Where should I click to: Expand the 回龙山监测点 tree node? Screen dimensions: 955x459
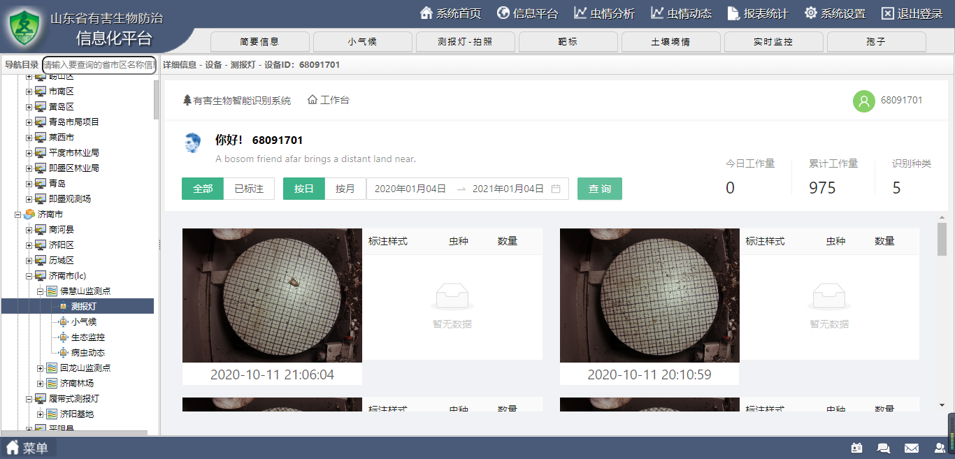point(41,368)
